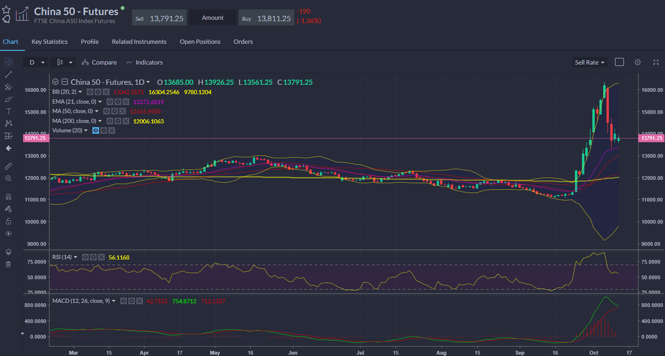The height and width of the screenshot is (356, 665).
Task: Select the brush drawing tool
Action: point(8,99)
